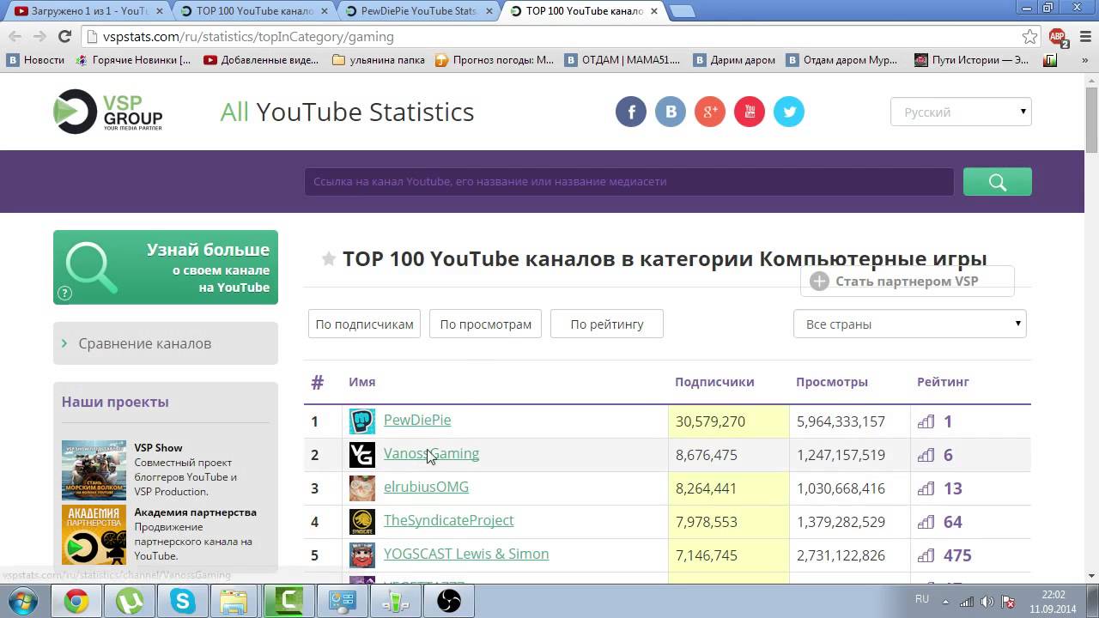Open the TheSyndicateProject channel link
The image size is (1099, 618).
point(448,520)
